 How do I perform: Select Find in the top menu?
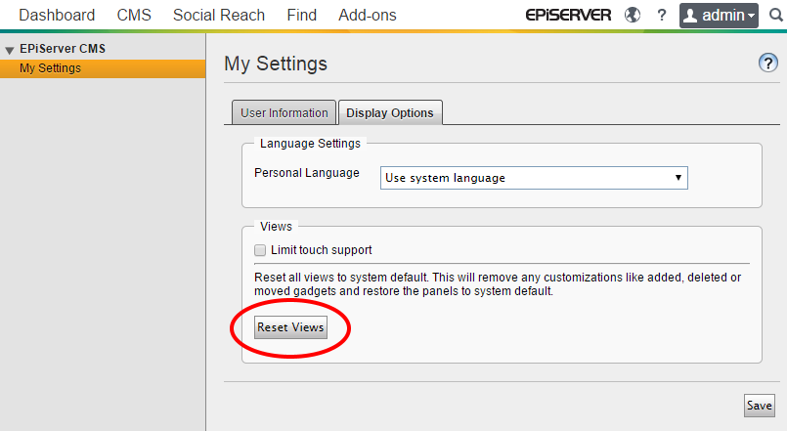pos(301,15)
